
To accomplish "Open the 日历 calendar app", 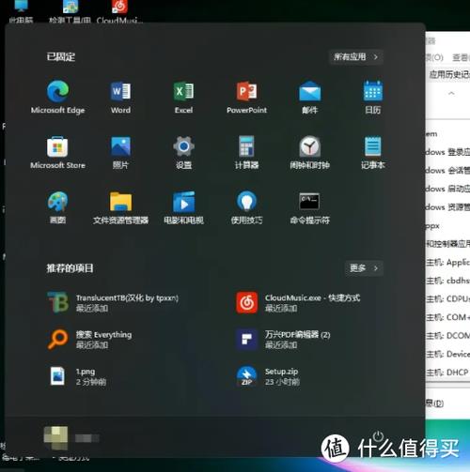I will coord(373,97).
